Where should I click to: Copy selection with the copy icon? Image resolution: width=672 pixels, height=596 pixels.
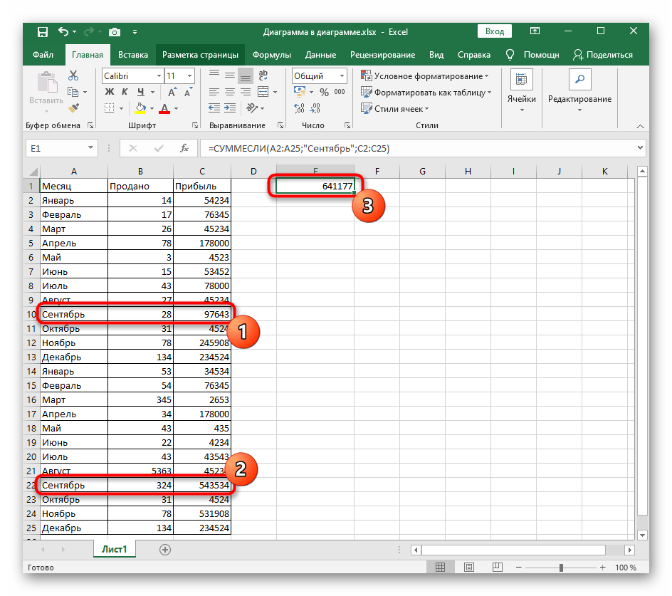pos(73,92)
